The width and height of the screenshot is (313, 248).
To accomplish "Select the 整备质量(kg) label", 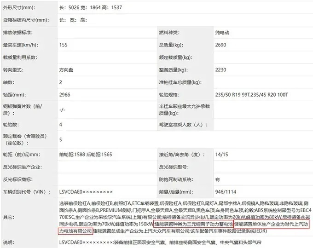I will pos(173,70).
